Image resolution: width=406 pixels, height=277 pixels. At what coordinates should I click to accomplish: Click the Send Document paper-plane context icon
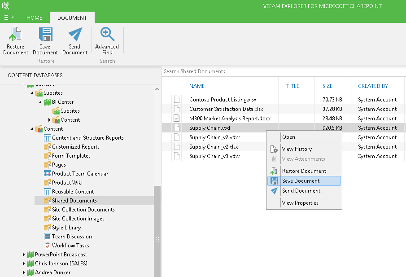click(274, 191)
